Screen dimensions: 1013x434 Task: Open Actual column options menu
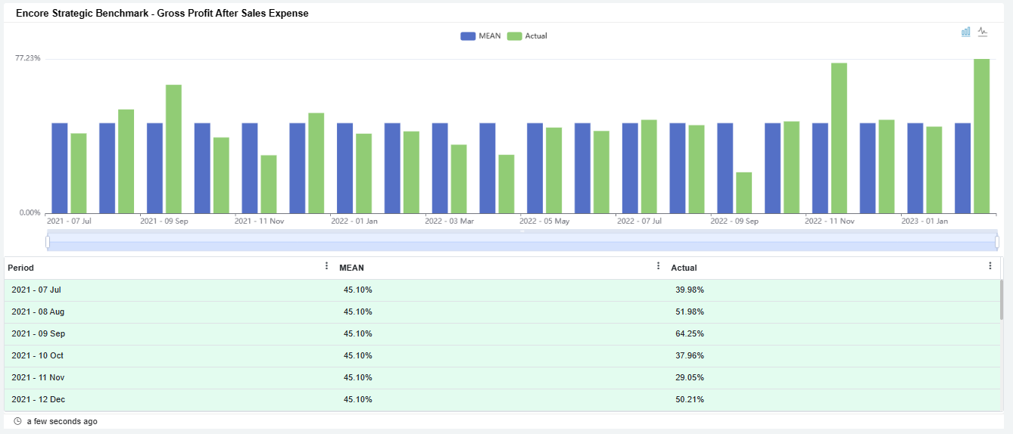pos(990,266)
